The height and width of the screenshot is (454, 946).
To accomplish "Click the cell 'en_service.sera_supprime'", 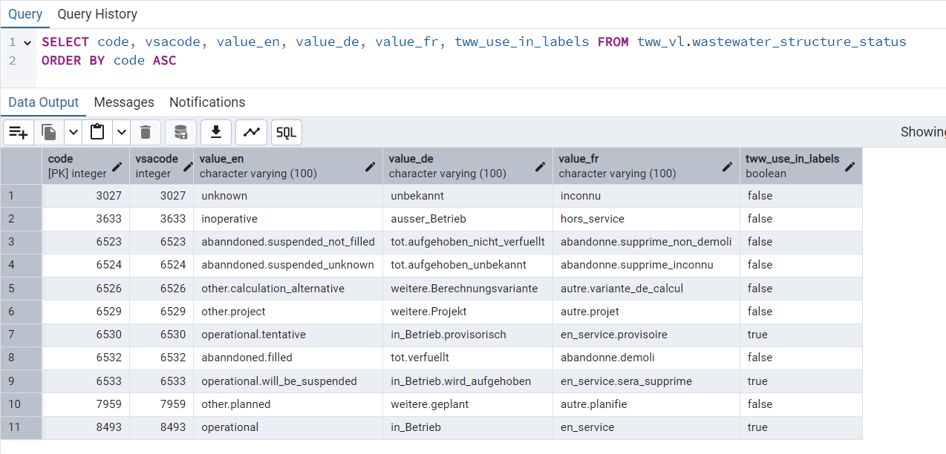I will click(x=646, y=381).
